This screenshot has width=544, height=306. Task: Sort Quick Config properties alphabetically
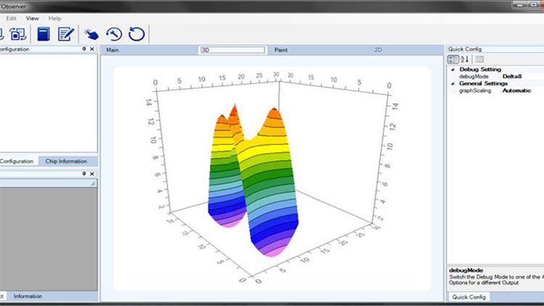[463, 59]
